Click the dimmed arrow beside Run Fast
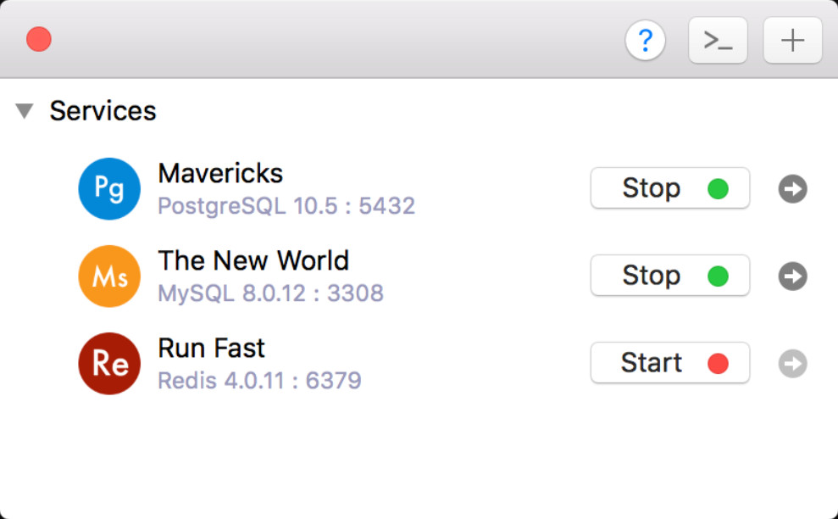 (x=792, y=363)
